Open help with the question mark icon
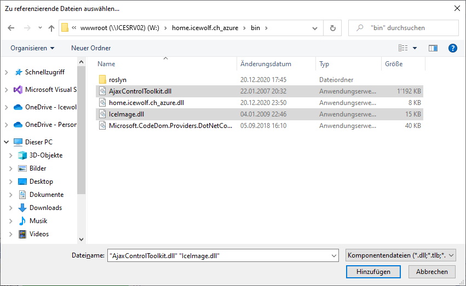Viewport: 466px width, 286px height. [453, 48]
